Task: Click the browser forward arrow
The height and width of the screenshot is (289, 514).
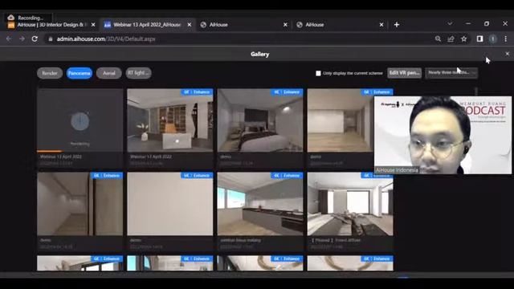Action: point(22,39)
